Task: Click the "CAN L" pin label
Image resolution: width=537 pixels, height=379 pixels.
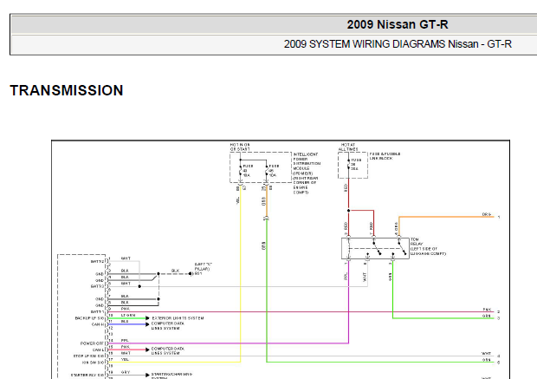Action: click(98, 350)
